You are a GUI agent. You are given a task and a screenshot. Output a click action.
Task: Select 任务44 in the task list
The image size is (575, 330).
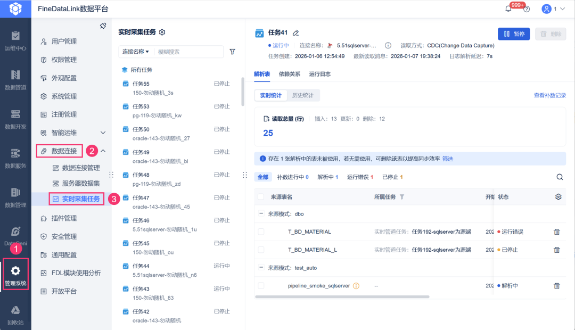click(x=176, y=270)
